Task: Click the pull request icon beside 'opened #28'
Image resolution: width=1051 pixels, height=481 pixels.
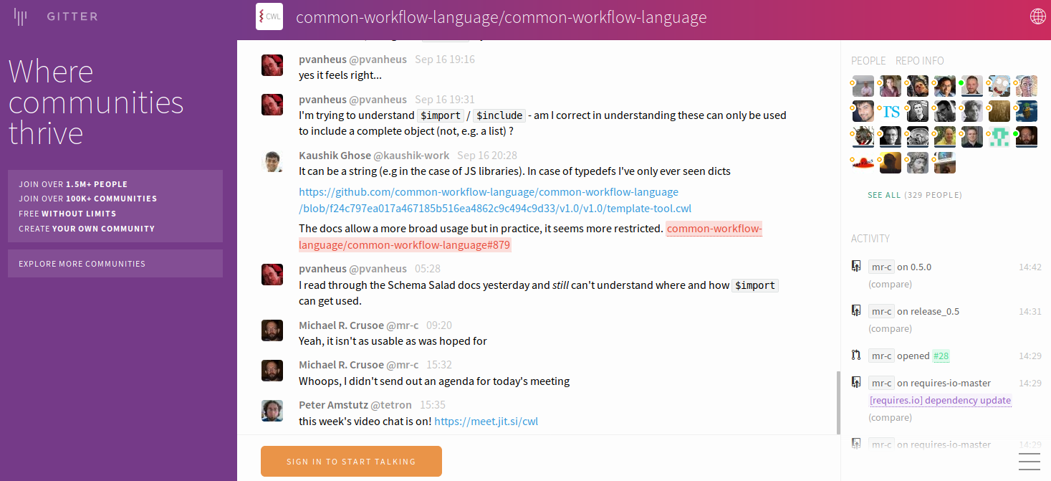Action: pyautogui.click(x=855, y=356)
